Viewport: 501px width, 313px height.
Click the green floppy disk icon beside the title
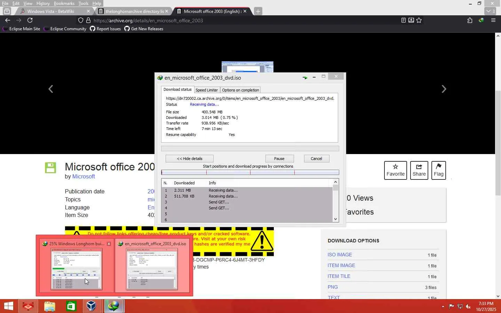pyautogui.click(x=50, y=168)
